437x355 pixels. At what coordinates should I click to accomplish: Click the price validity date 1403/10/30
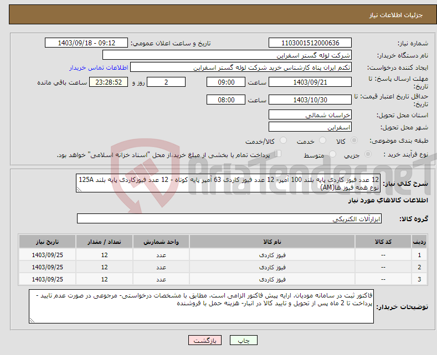pyautogui.click(x=310, y=100)
